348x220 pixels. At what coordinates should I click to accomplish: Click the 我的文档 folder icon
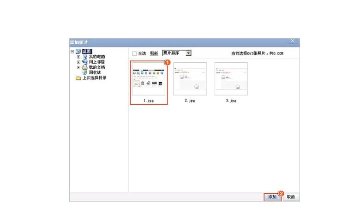pyautogui.click(x=84, y=67)
